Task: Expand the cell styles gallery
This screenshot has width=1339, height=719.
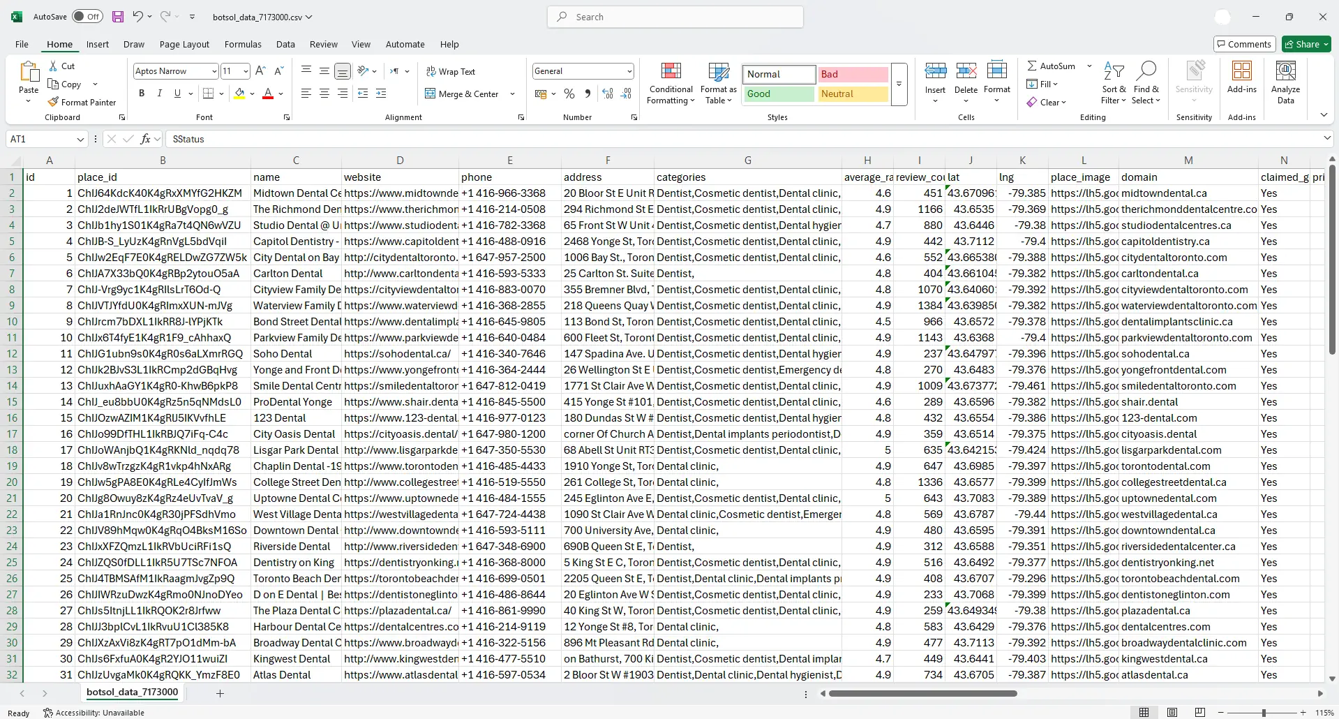Action: [x=899, y=84]
